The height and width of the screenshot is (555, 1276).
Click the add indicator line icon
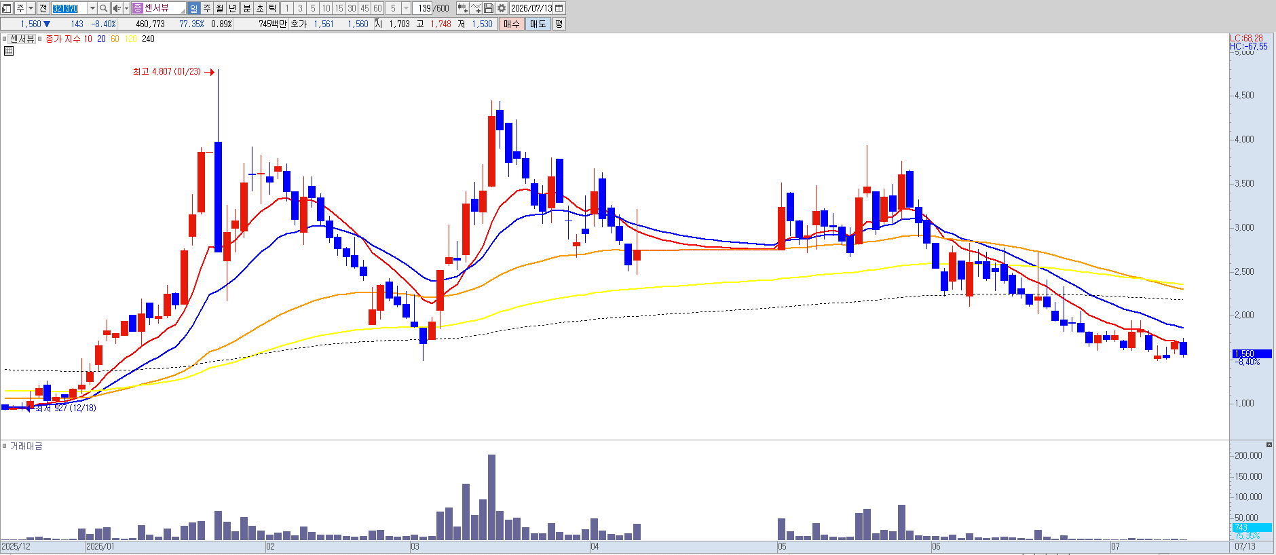click(x=476, y=8)
